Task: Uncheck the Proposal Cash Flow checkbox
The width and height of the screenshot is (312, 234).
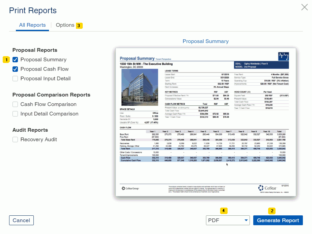Action: tap(15, 69)
